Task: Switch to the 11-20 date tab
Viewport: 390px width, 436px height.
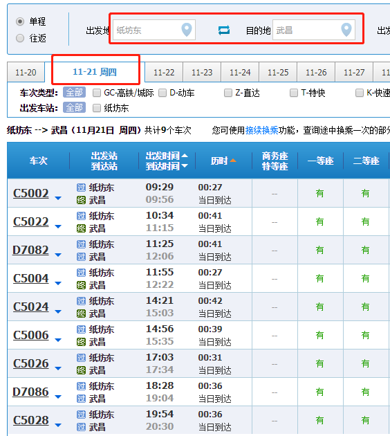Action: pos(26,72)
